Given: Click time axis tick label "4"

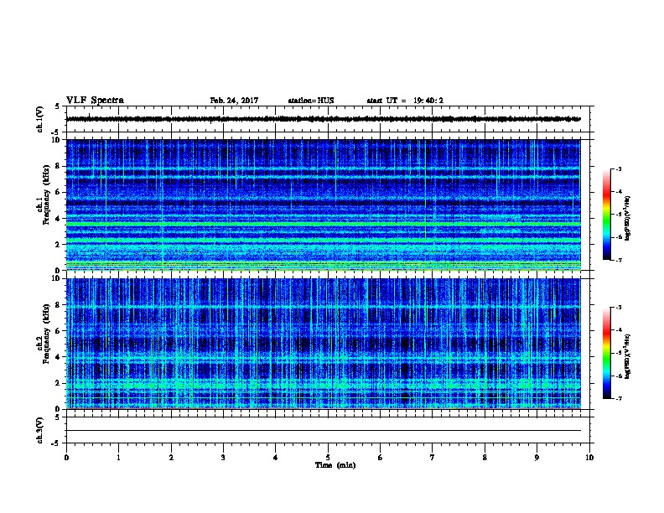Looking at the screenshot, I should (x=276, y=458).
